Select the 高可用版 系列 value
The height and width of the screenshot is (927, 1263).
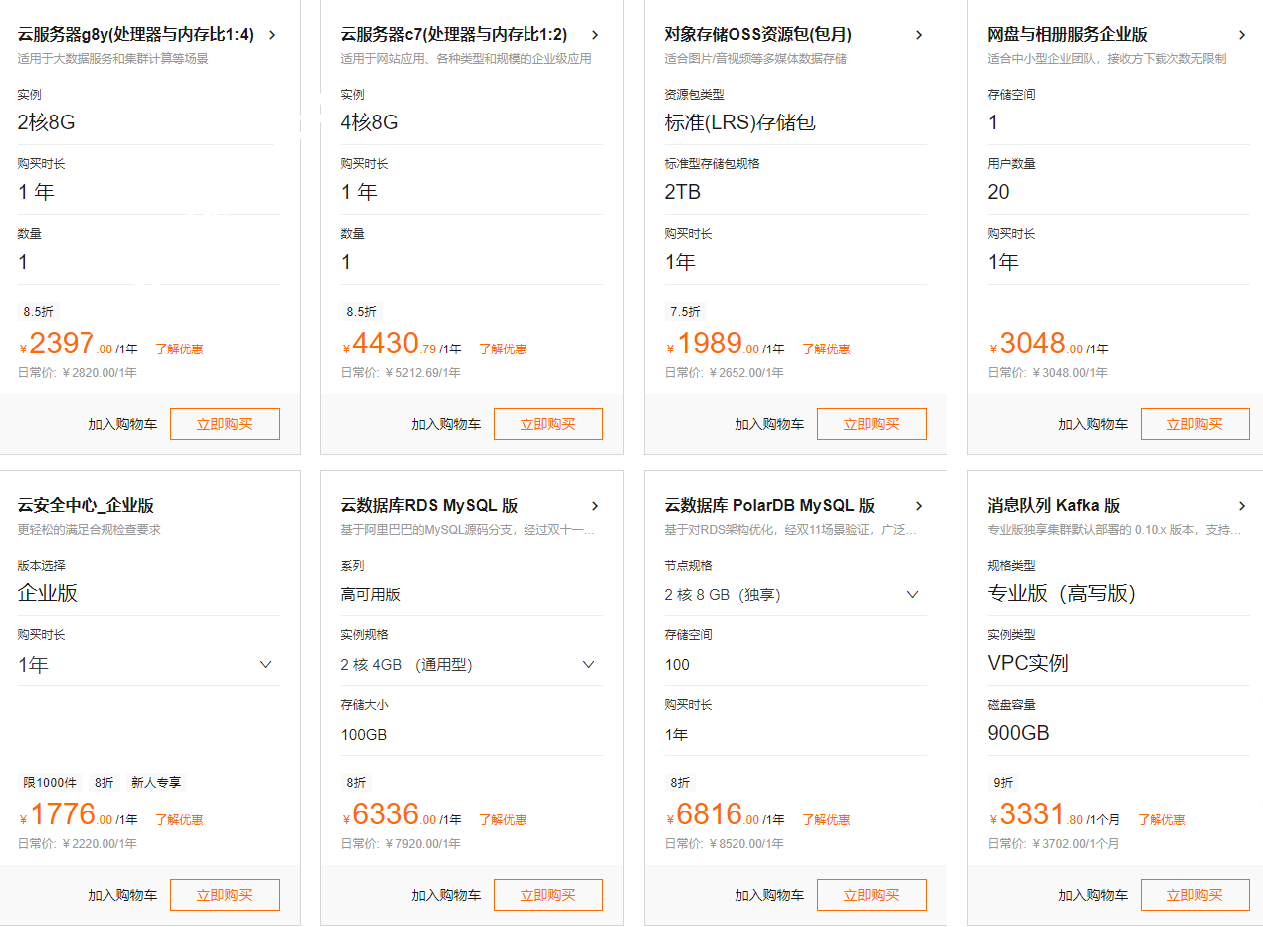click(x=371, y=595)
